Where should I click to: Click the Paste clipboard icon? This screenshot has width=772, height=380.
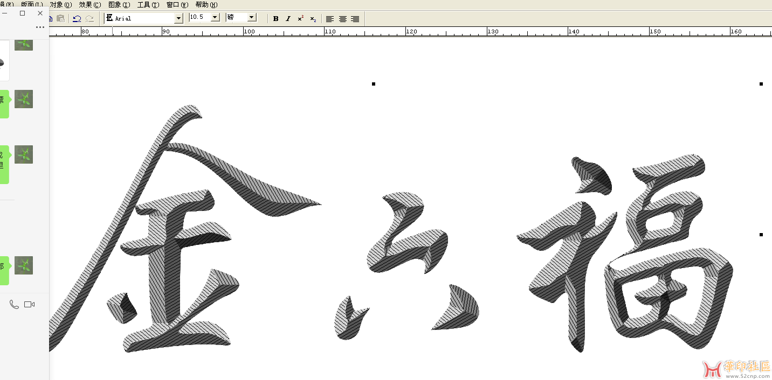coord(61,18)
